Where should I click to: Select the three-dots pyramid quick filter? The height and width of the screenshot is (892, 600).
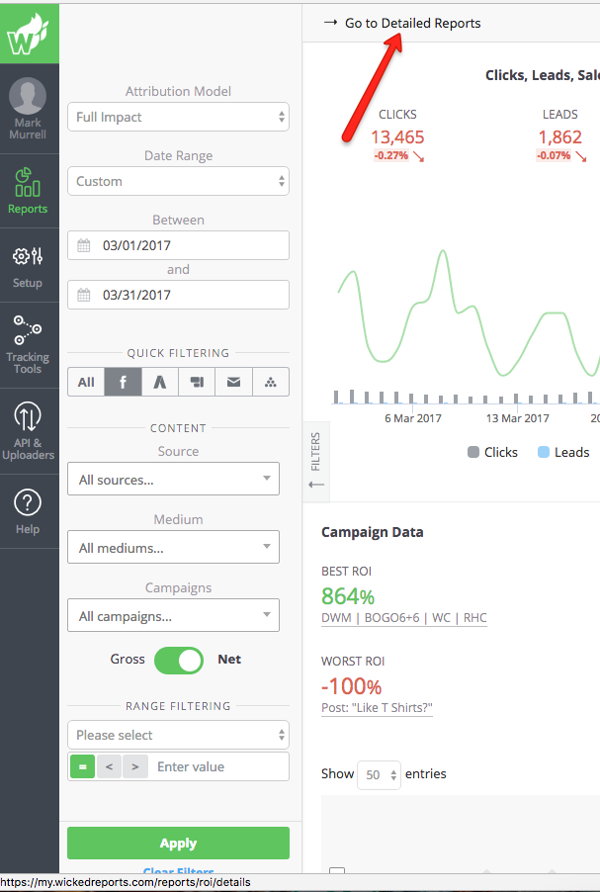[x=271, y=382]
